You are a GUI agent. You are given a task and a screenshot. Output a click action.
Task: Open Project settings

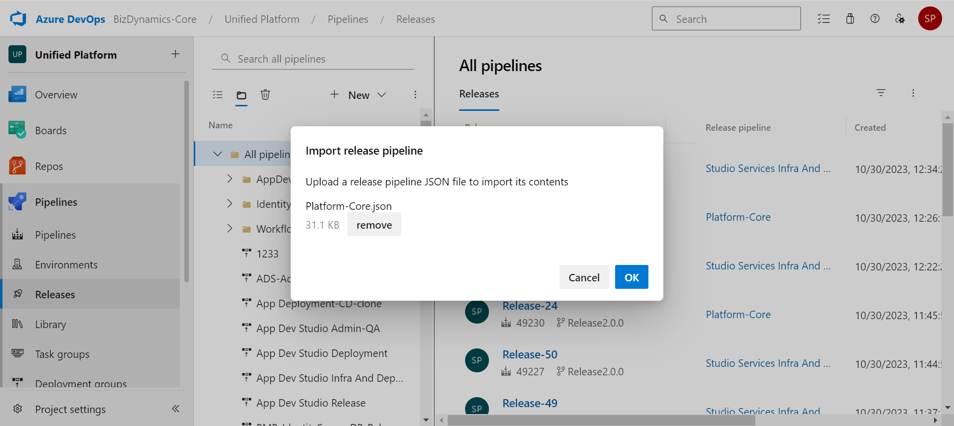tap(71, 409)
